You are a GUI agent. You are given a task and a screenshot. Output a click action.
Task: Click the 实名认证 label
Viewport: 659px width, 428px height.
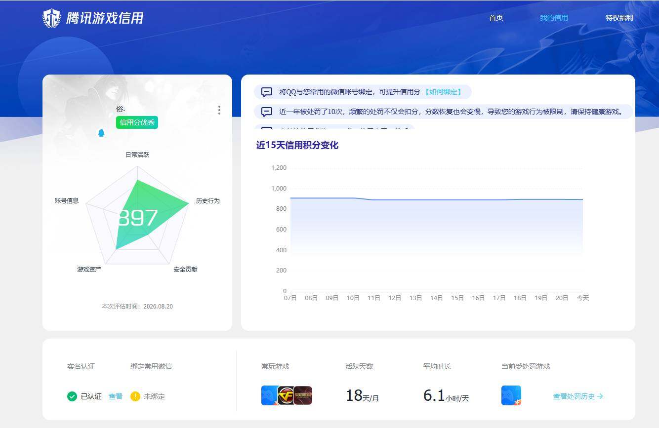coord(81,366)
